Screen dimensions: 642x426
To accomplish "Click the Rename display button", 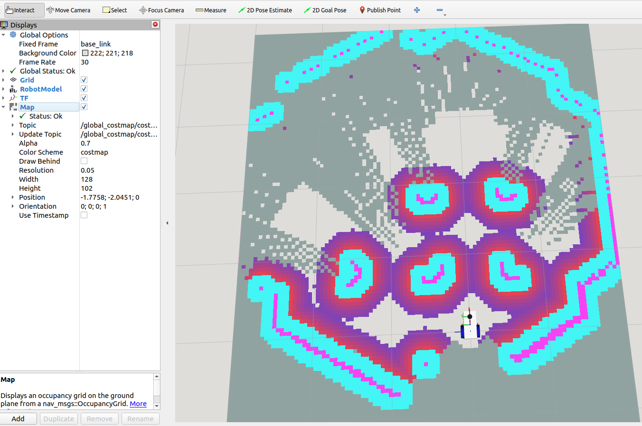I will tap(140, 418).
